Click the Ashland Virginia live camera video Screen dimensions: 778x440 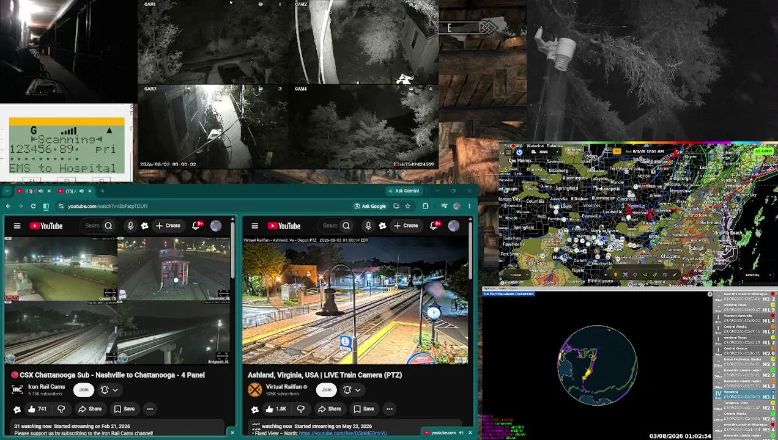pyautogui.click(x=355, y=301)
